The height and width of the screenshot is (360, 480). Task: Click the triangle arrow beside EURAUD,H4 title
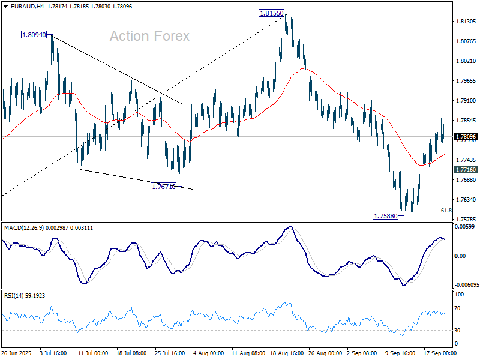(x=5, y=7)
